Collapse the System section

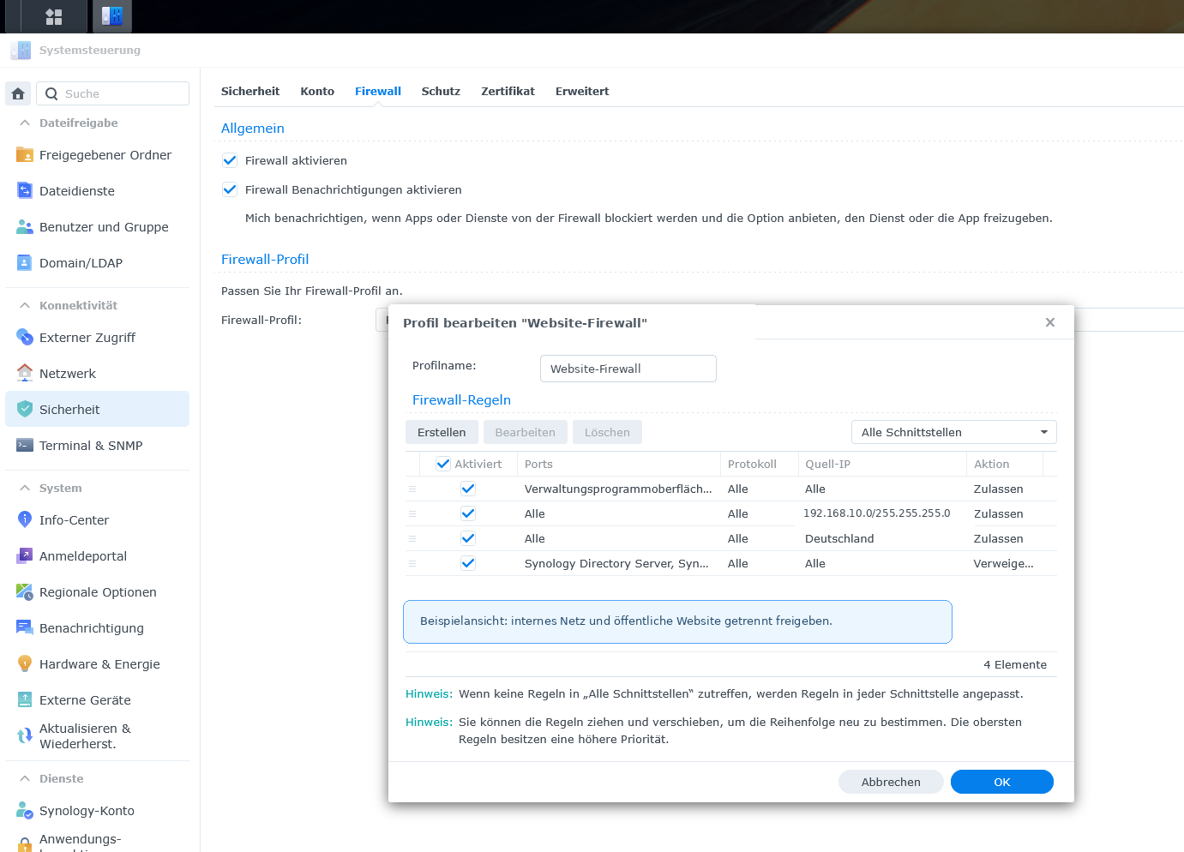point(25,489)
